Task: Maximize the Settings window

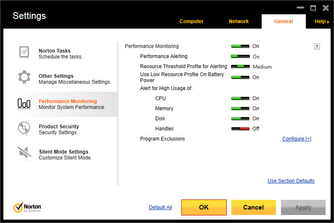Action: point(313,8)
